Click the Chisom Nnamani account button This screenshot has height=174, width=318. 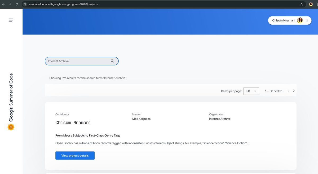[x=290, y=20]
